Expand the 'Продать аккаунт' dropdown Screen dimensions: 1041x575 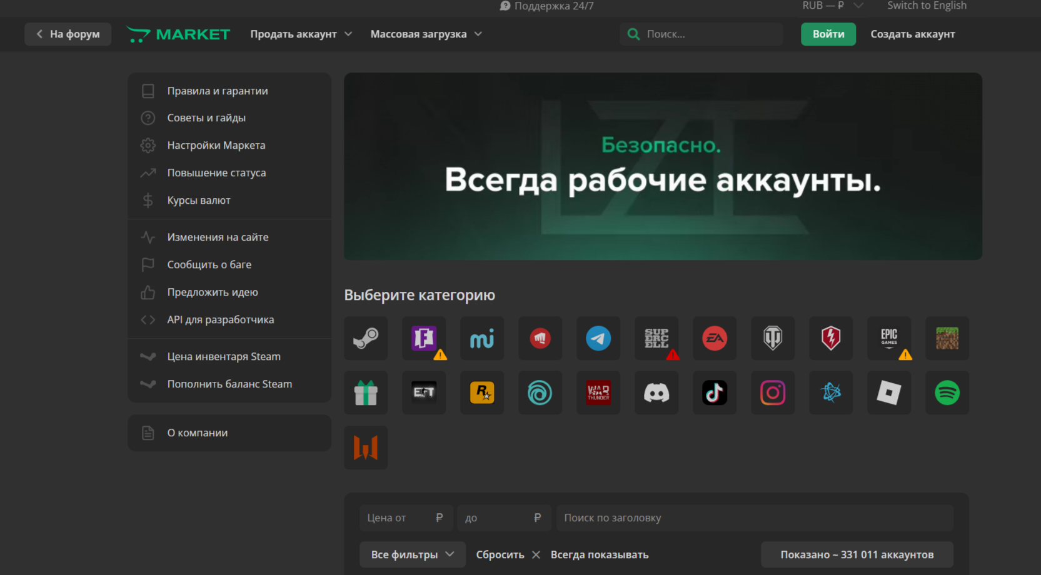[x=301, y=34]
